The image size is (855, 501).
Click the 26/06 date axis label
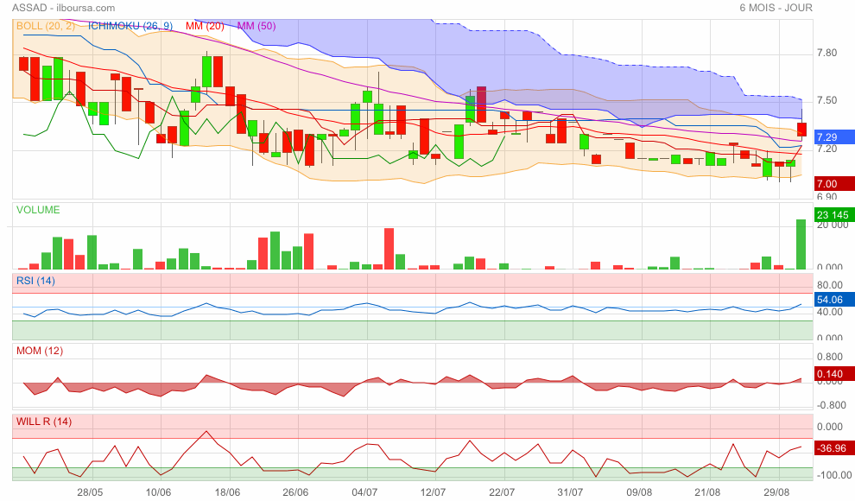point(295,492)
